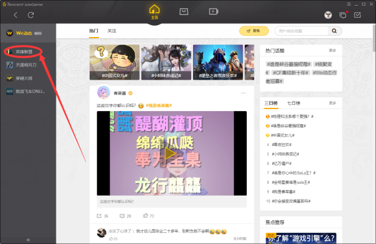Go back using the back arrow
Viewport: 376px width, 244px height.
point(15,15)
